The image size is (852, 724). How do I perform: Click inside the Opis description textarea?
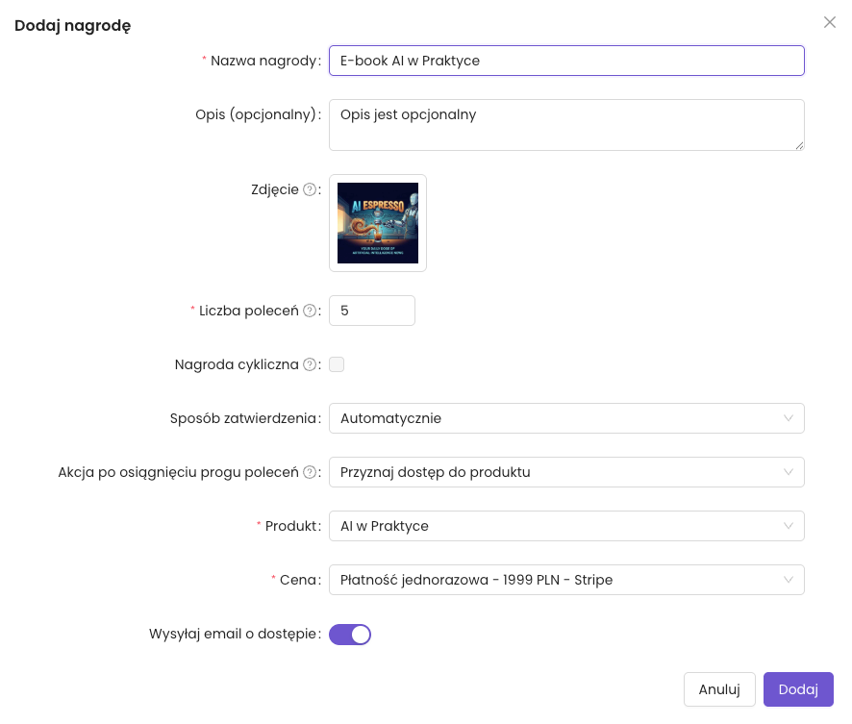(565, 125)
